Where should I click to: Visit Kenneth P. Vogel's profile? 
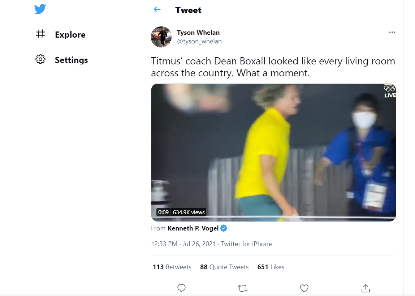(x=194, y=228)
